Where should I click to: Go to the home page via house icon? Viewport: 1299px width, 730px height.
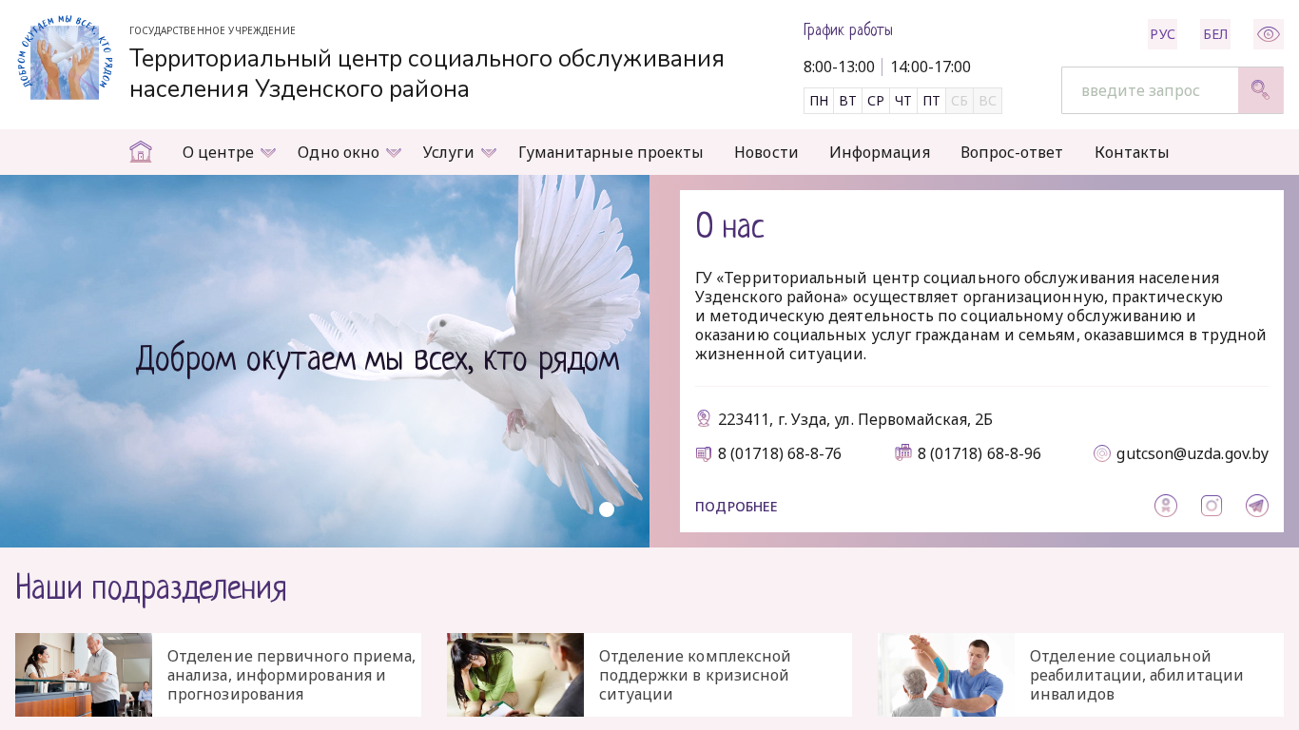pyautogui.click(x=141, y=152)
